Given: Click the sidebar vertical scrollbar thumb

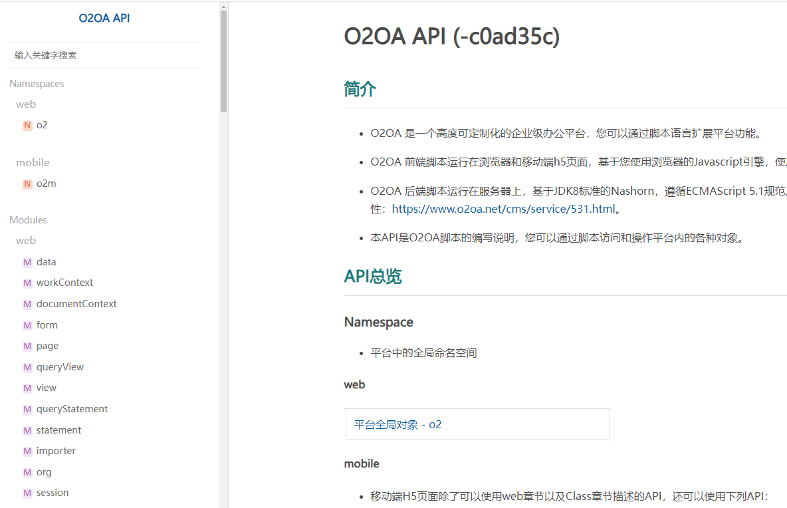Looking at the screenshot, I should (x=223, y=61).
